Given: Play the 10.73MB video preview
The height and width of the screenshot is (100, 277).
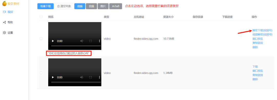Looking at the screenshot, I should 53,41.
